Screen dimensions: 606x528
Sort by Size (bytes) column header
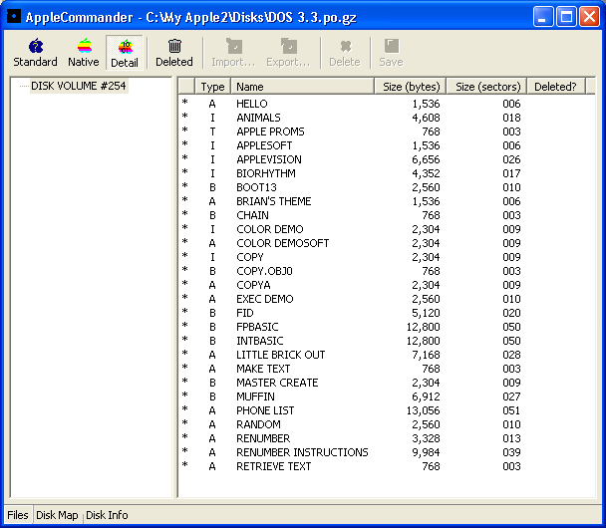tap(411, 87)
